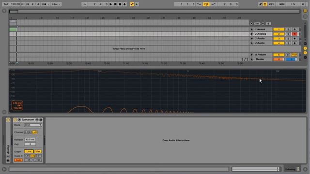310x174 pixels.
Task: Select channel R in Spectrum
Action: coord(30,132)
